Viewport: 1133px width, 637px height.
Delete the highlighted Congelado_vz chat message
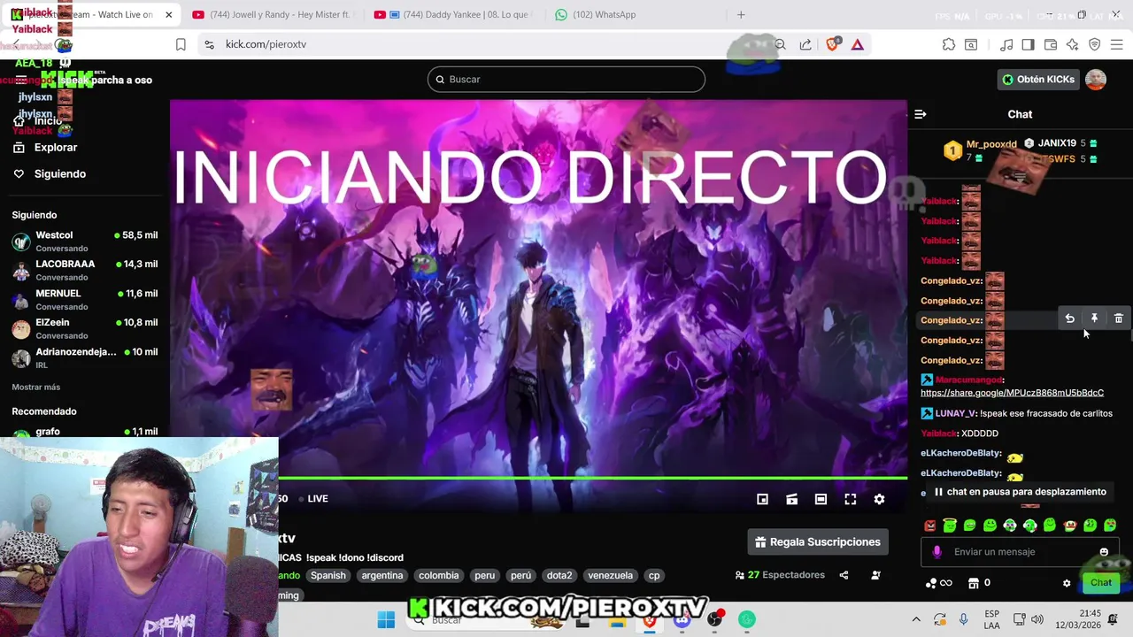(x=1119, y=318)
